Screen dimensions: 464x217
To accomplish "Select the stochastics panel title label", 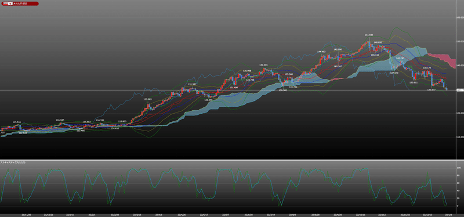I will click(13, 162).
